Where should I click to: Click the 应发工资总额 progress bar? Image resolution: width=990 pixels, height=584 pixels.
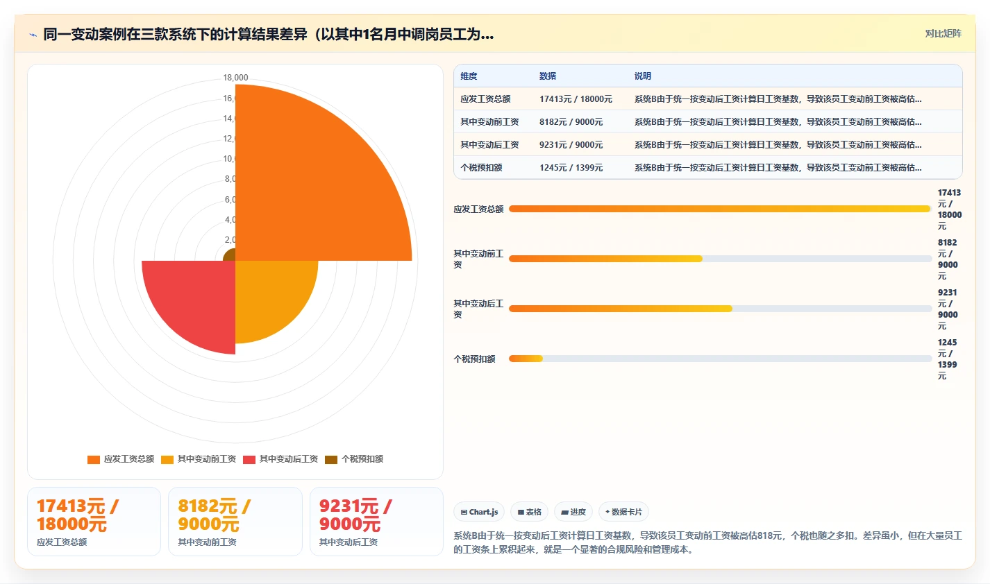(721, 209)
